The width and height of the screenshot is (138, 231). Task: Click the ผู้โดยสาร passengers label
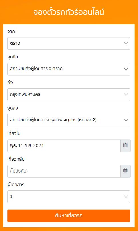[x=16, y=184]
